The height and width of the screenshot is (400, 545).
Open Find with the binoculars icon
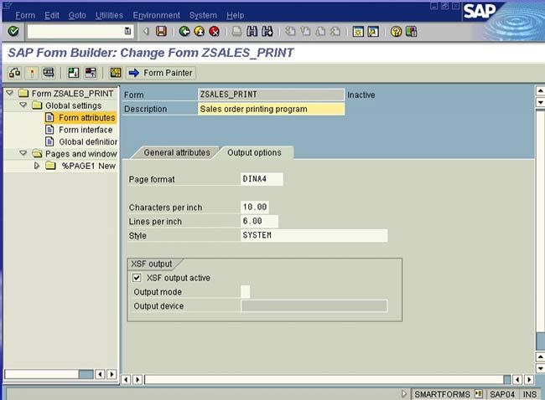252,32
